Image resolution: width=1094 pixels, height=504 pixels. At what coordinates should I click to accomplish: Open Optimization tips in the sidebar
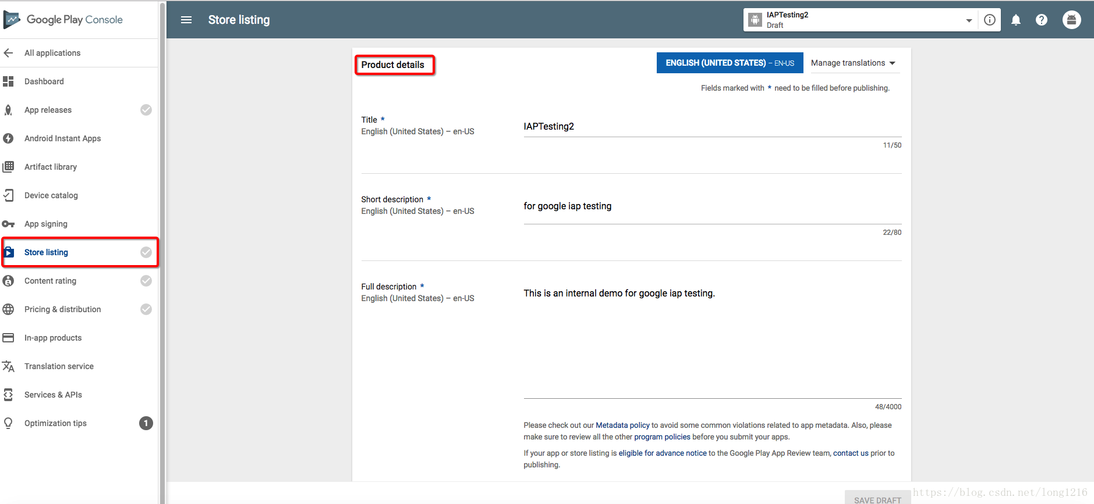[55, 423]
